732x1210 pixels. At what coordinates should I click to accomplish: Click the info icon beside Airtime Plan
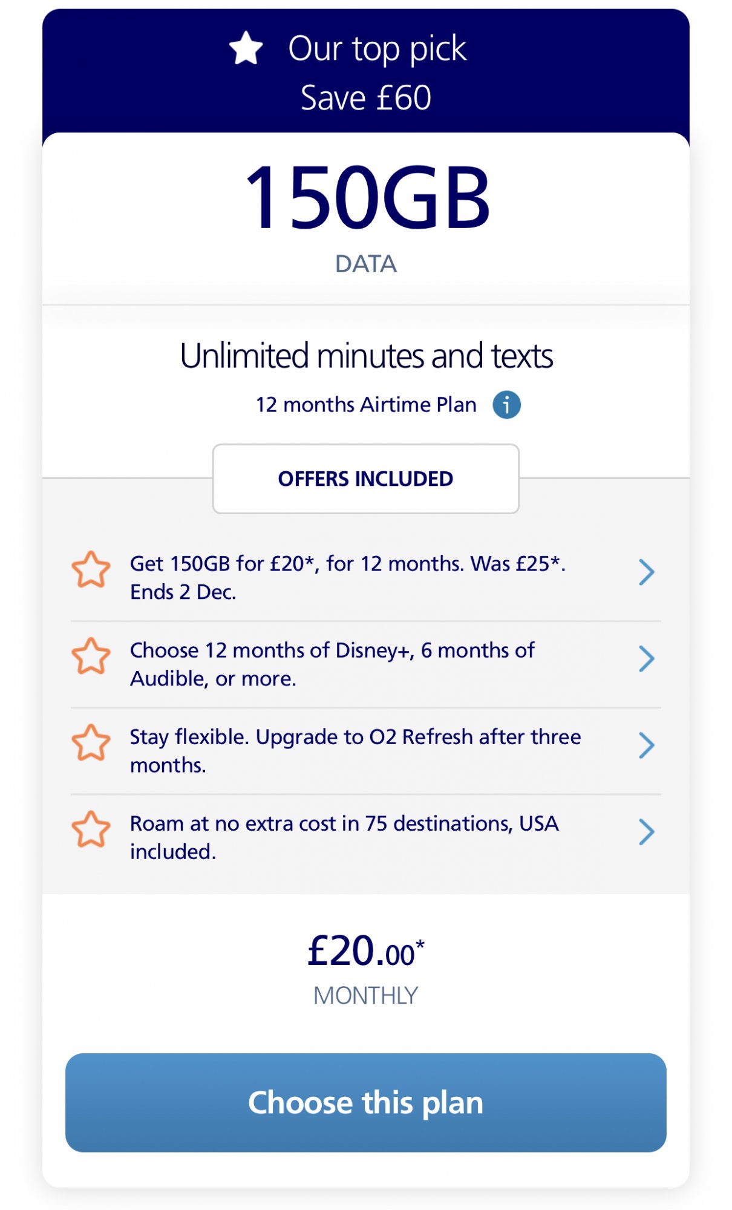tap(506, 405)
